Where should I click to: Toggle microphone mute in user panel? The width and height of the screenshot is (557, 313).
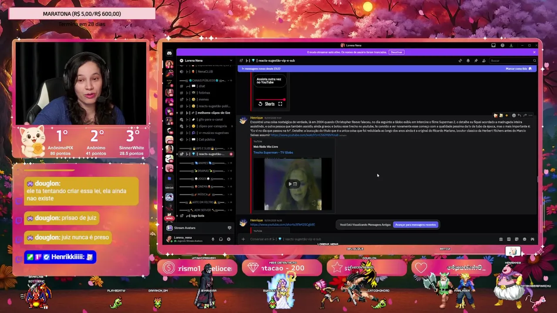213,239
